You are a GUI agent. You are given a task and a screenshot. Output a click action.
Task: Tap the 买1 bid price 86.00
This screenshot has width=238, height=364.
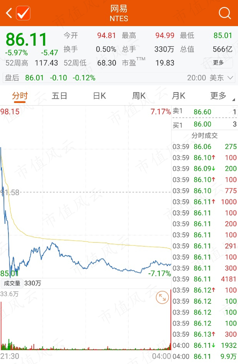[x=203, y=124]
